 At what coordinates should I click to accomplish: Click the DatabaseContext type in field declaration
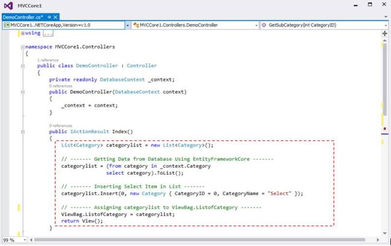tap(122, 80)
